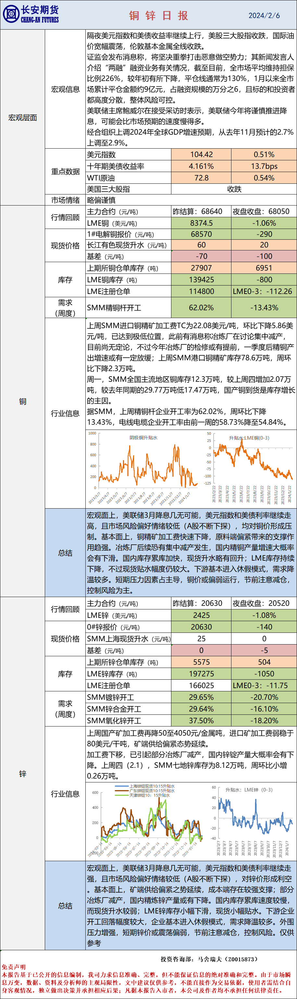Viewport: 297px width, 999px height.
Task: Select the 美国三大股指 label
Action: coord(108,189)
